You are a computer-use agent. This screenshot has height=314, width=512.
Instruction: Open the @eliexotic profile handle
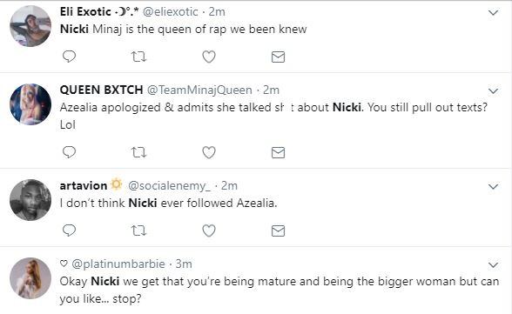coord(171,11)
